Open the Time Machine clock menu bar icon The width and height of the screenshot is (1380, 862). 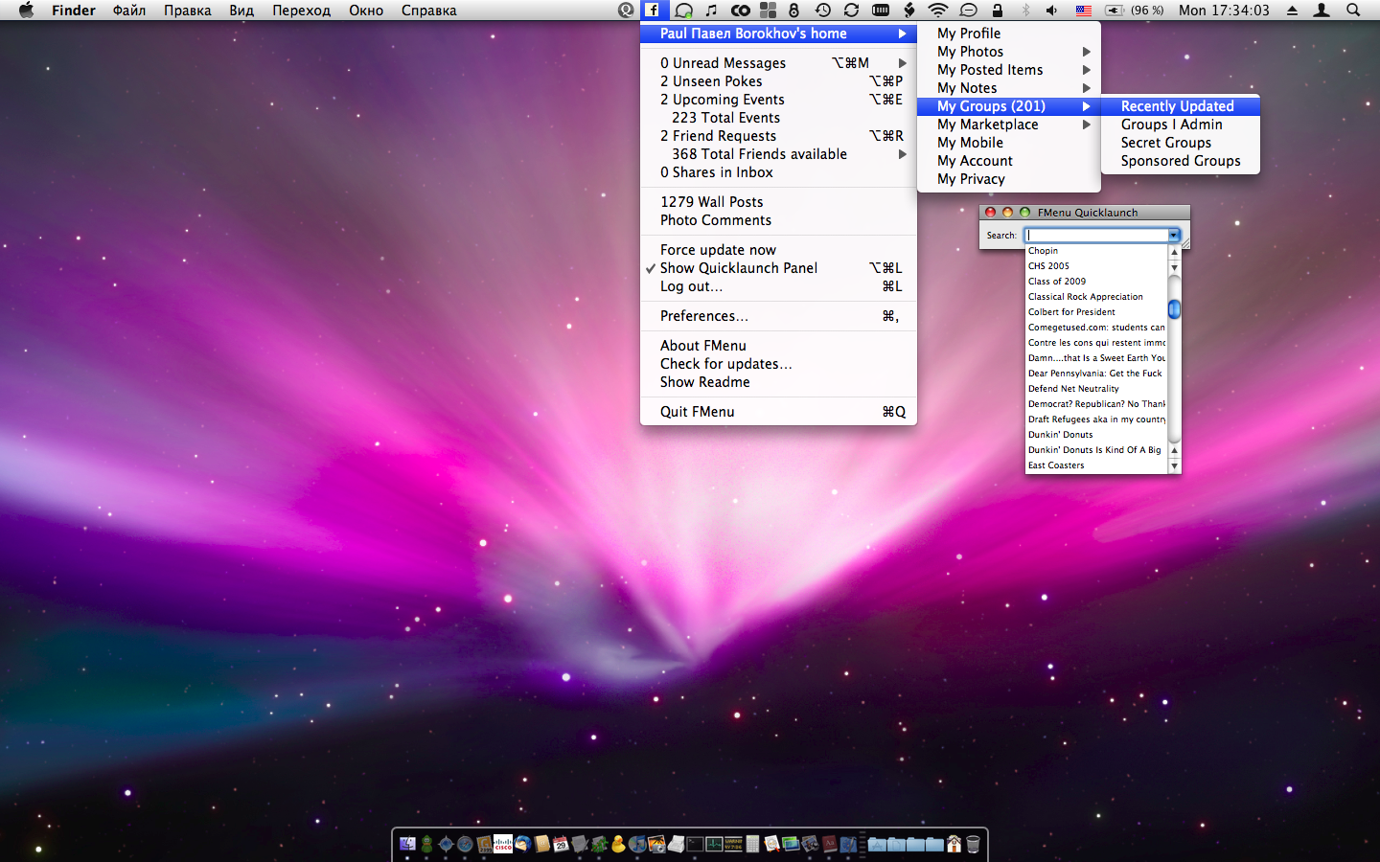823,11
